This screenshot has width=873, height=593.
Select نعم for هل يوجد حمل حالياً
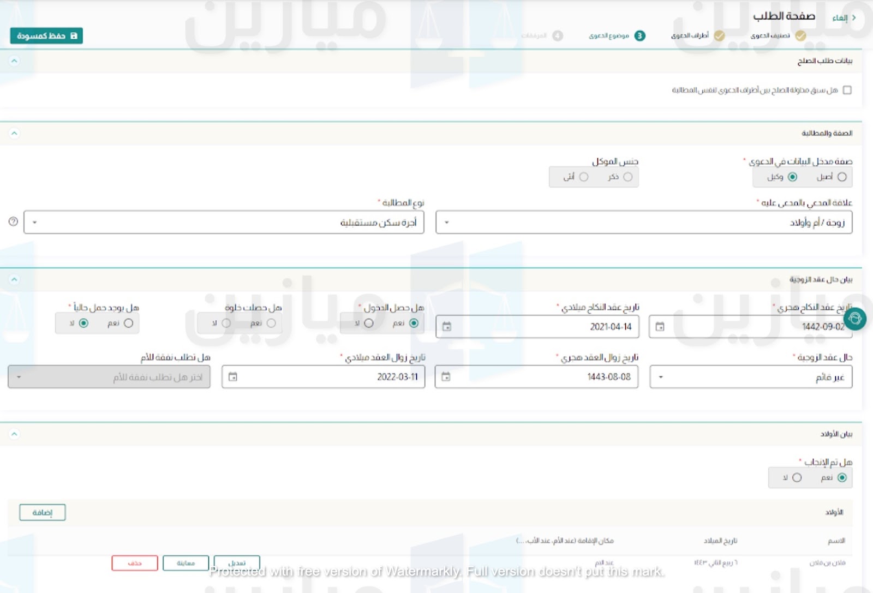pos(128,324)
